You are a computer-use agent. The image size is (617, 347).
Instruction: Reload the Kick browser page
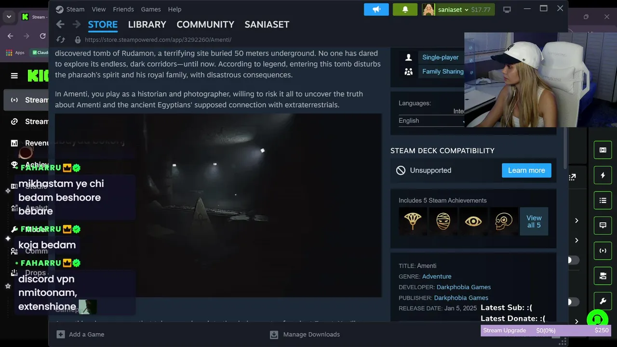click(x=42, y=36)
